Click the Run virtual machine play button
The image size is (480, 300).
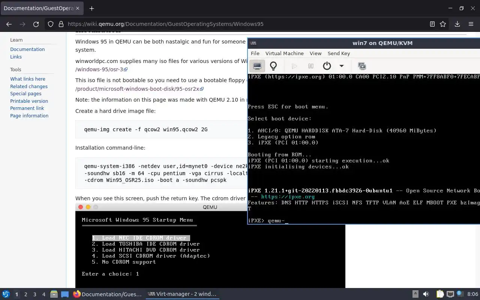pyautogui.click(x=294, y=66)
